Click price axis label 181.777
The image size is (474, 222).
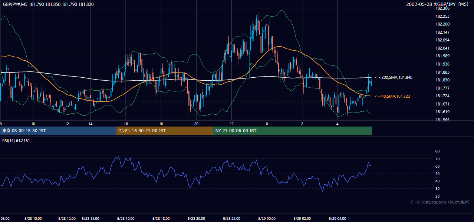click(x=442, y=88)
